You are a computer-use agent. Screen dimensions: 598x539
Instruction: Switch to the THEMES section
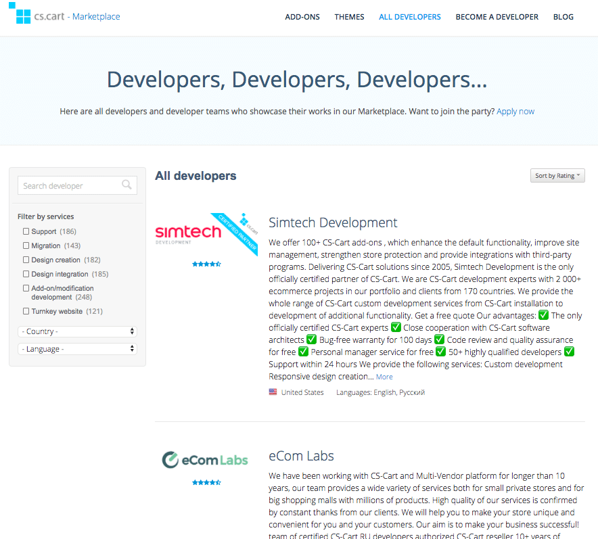pos(349,17)
